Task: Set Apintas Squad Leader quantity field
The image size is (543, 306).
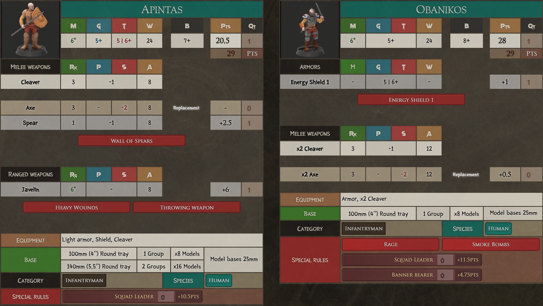Action: (x=166, y=297)
